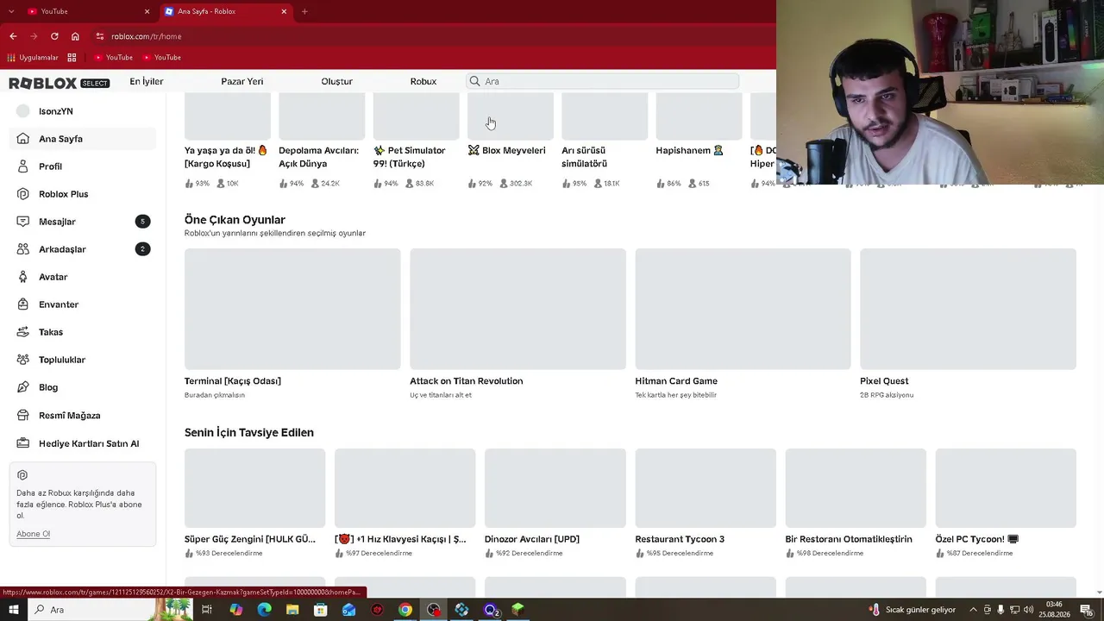Open the Ana Sayfa sidebar item
1104x621 pixels.
pyautogui.click(x=83, y=139)
